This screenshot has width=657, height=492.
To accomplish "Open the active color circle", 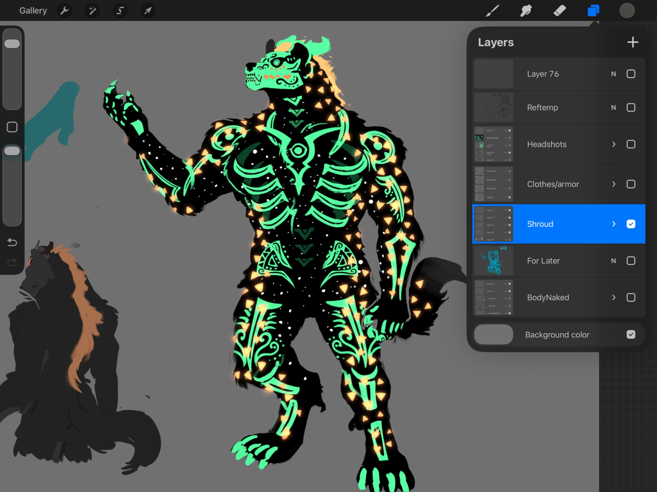I will point(627,11).
